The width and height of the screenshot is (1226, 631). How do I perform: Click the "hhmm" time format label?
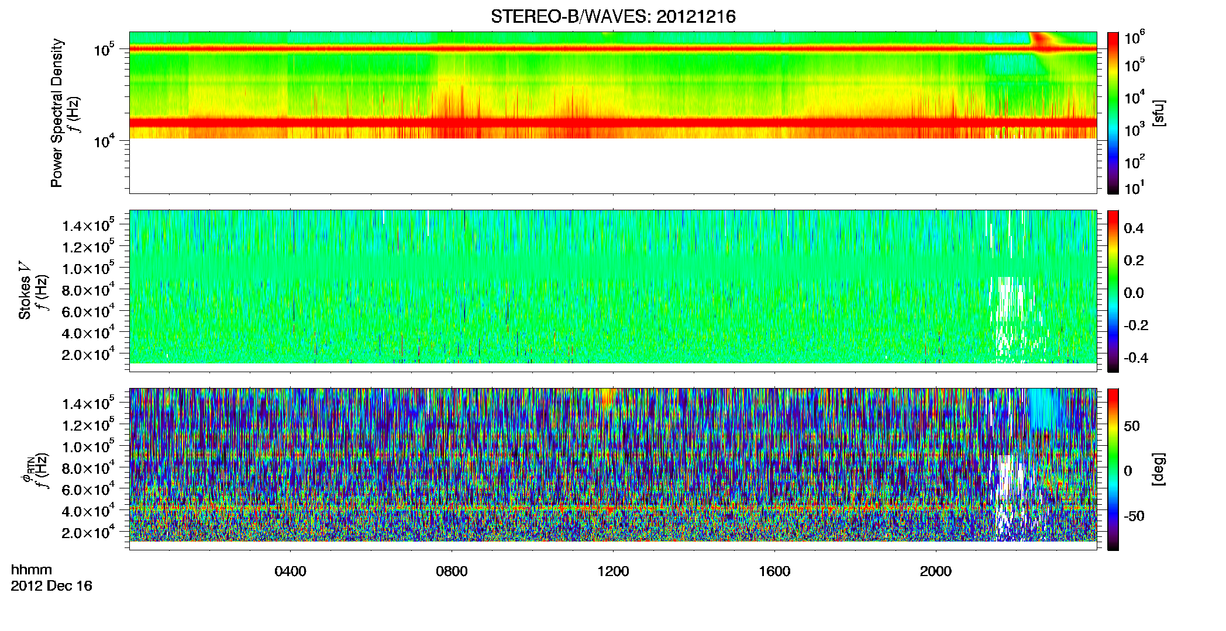pyautogui.click(x=32, y=570)
